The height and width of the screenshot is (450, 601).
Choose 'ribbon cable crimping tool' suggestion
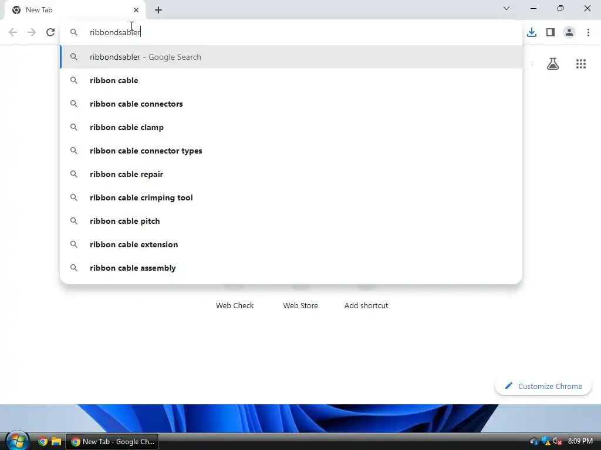291,197
